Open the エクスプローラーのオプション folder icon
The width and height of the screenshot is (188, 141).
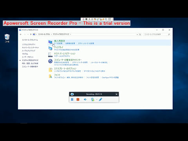[51, 70]
